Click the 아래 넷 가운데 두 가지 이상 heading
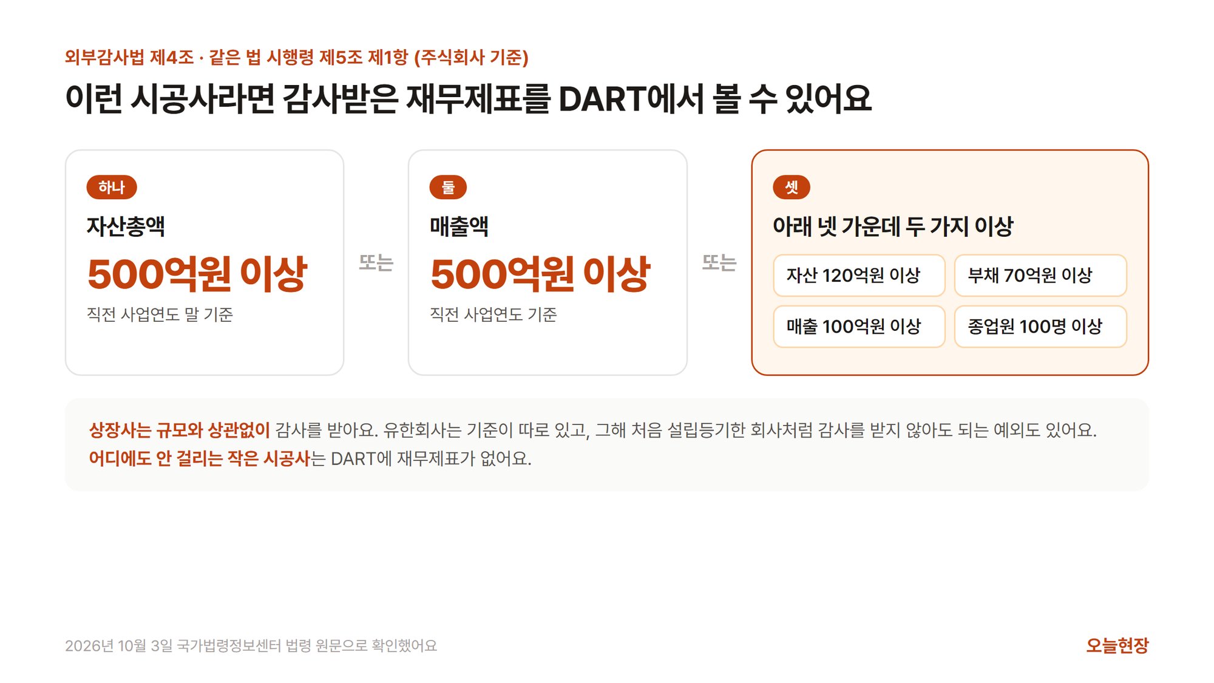The image size is (1214, 683). [893, 226]
